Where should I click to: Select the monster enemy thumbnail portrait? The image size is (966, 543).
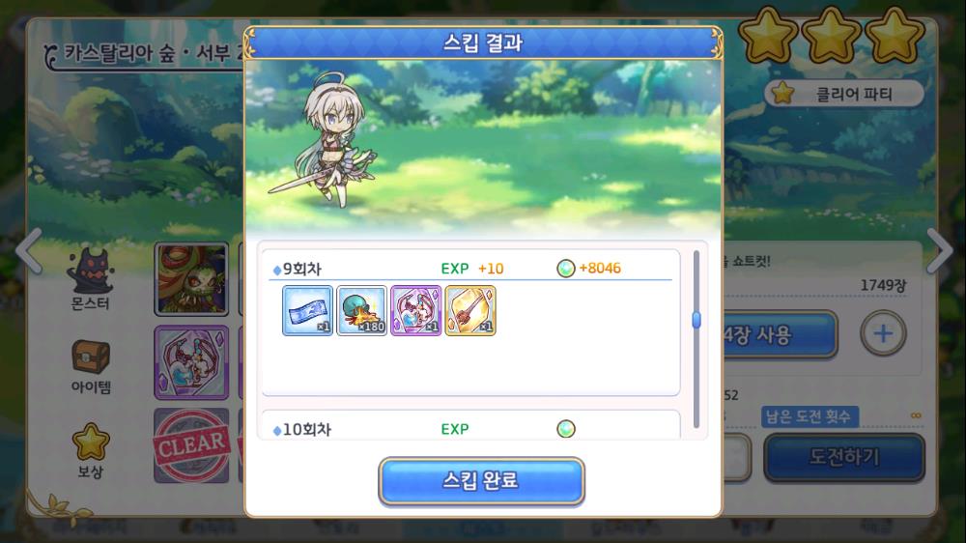click(191, 278)
